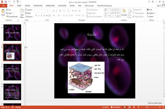Click Convert to SmartArt button
The width and height of the screenshot is (165, 109).
point(94,16)
